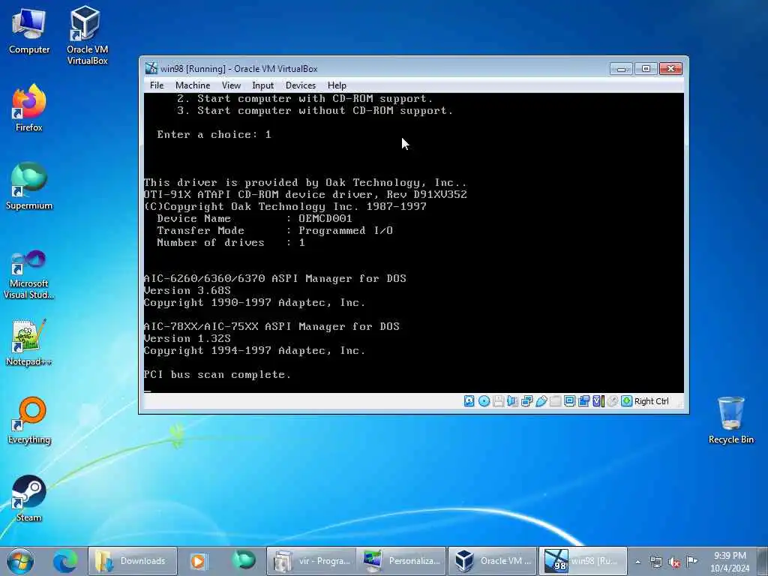This screenshot has height=576, width=768.
Task: Open the Windows Start menu
Action: (20, 561)
